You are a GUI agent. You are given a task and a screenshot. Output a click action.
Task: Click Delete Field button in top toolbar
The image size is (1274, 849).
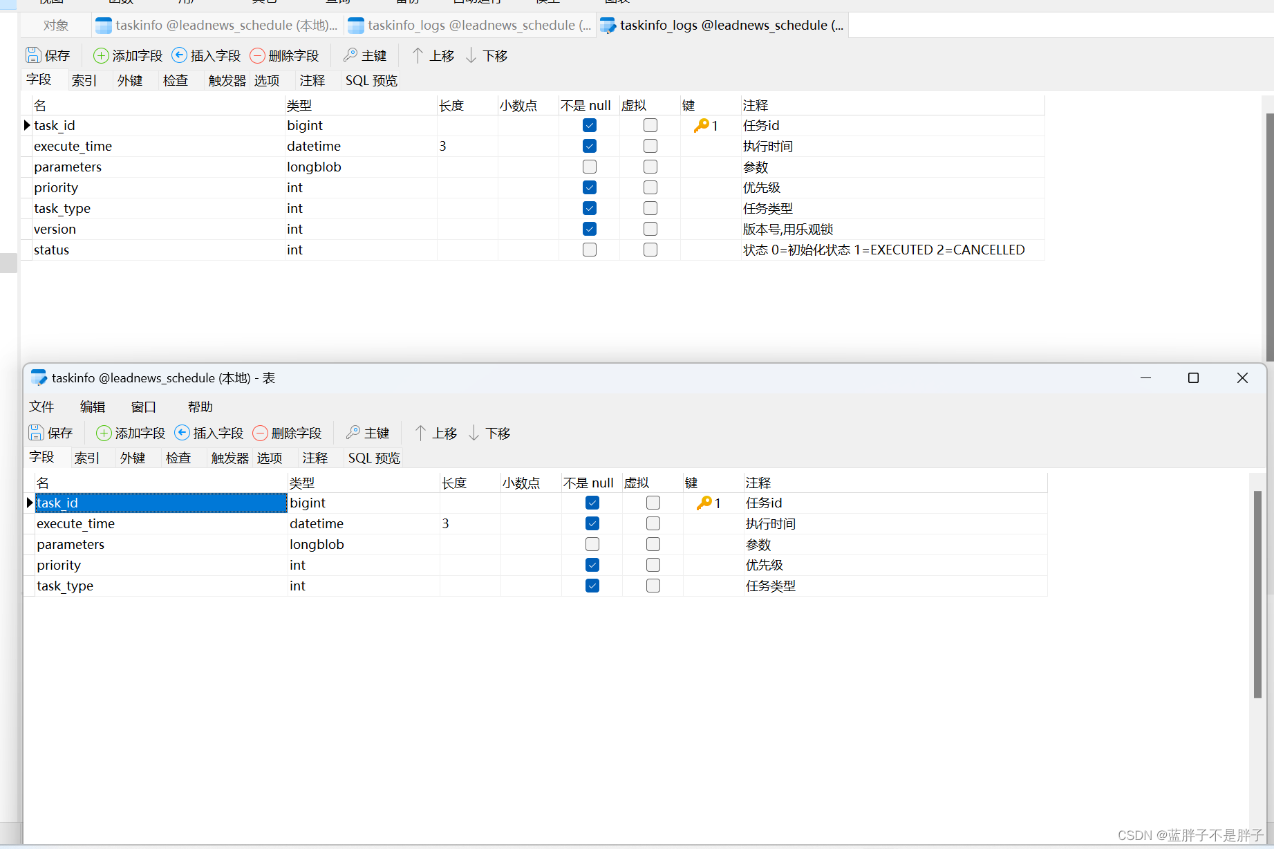tap(284, 55)
